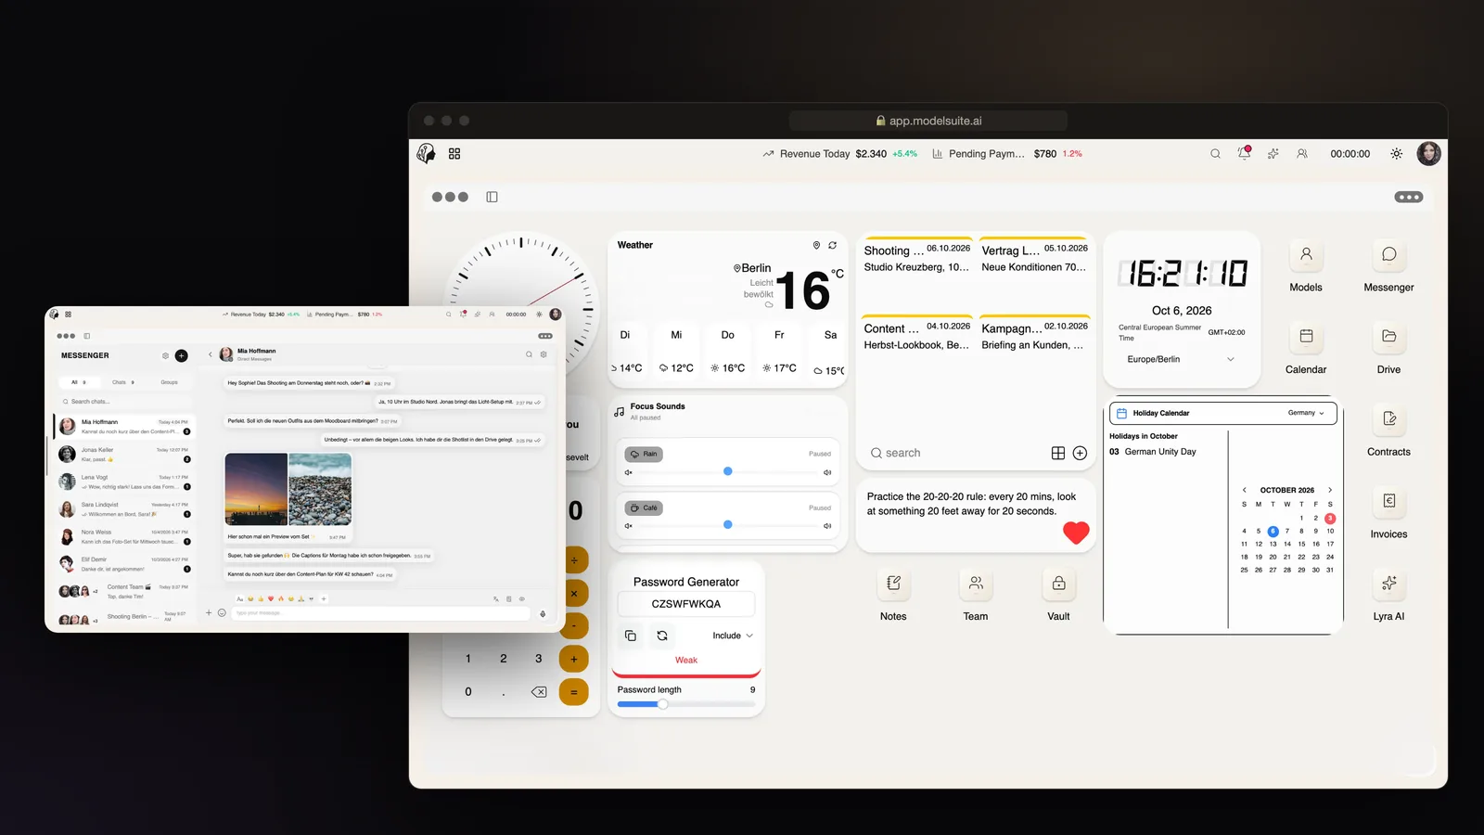1484x835 pixels.
Task: Click the location pin in Weather widget
Action: (x=816, y=245)
